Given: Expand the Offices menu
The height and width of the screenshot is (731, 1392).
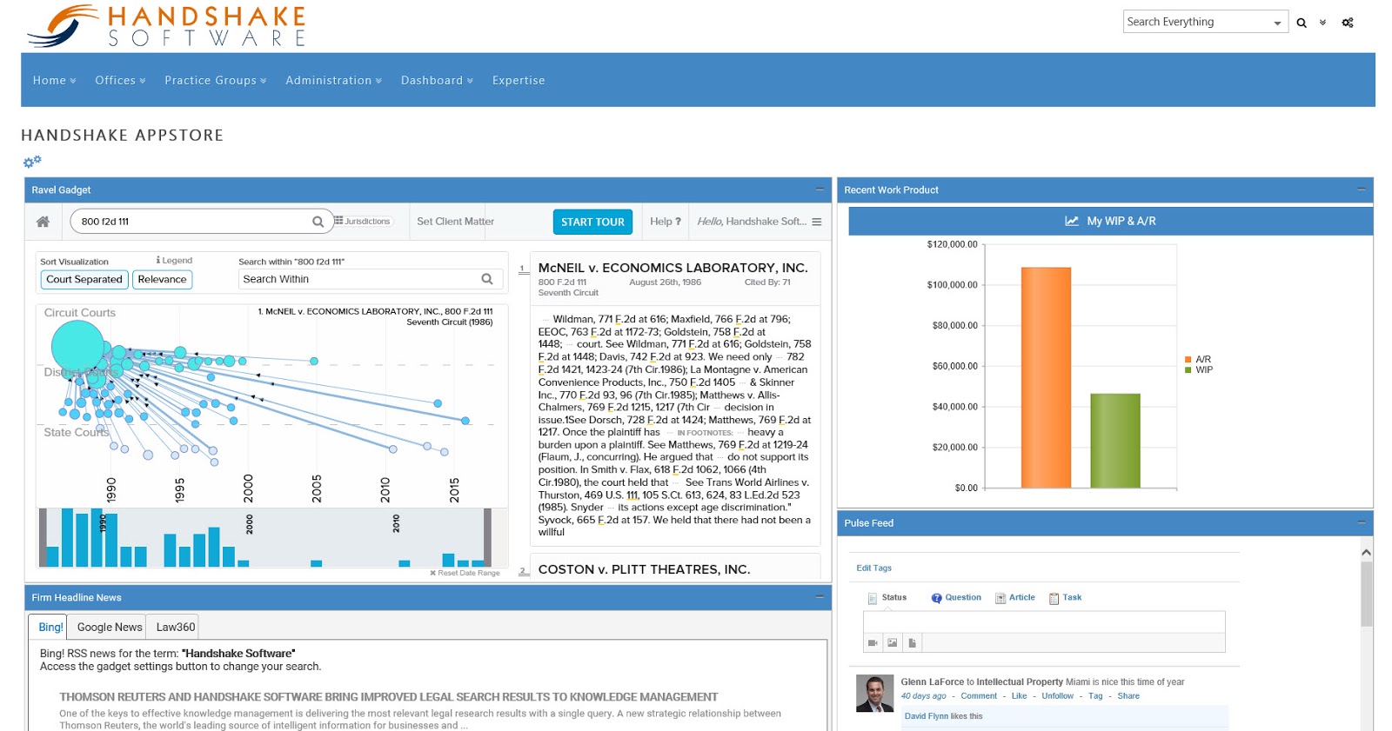Looking at the screenshot, I should (120, 80).
